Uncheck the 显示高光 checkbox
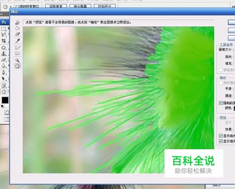235x189 pixels. point(221,136)
